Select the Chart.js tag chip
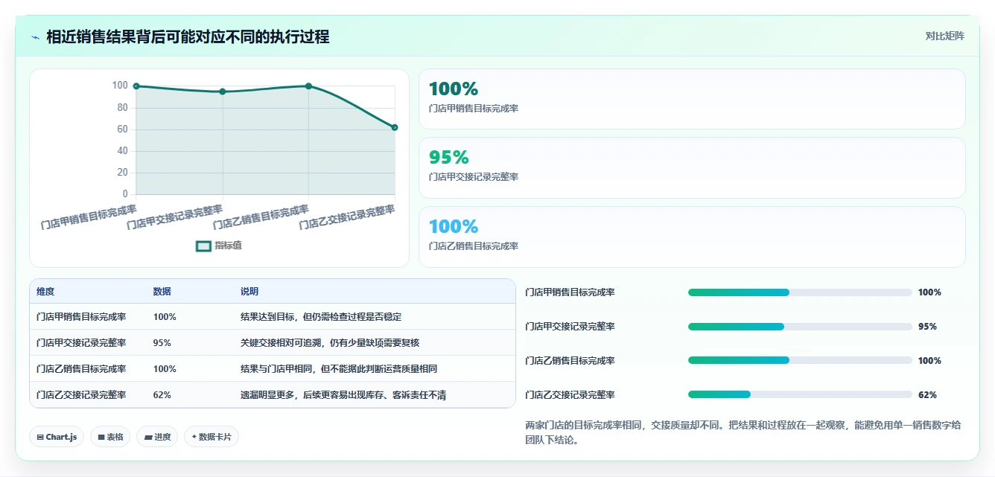The height and width of the screenshot is (477, 995). pyautogui.click(x=57, y=437)
